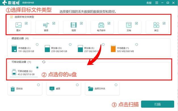Image resolution: width=178 pixels, height=111 pixels.
Task: Click the 新加卷 (D:) drive icon
Action: pyautogui.click(x=47, y=49)
